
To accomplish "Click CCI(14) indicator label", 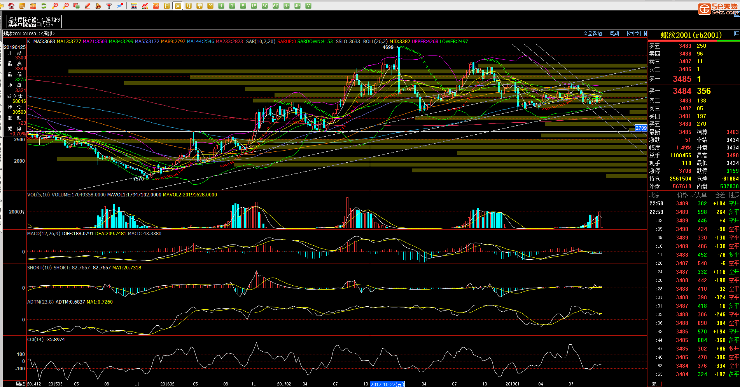I will (x=35, y=339).
